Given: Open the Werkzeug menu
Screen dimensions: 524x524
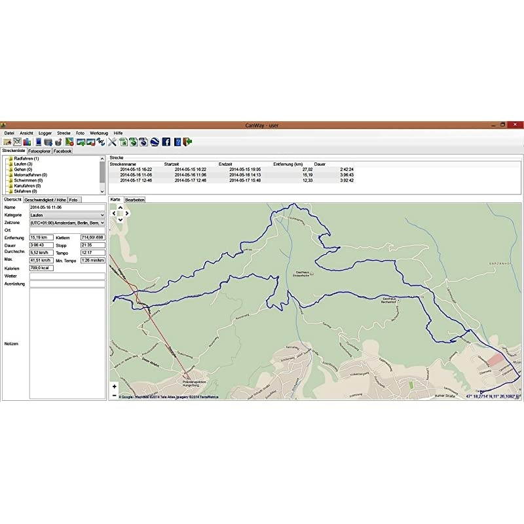Looking at the screenshot, I should (99, 133).
